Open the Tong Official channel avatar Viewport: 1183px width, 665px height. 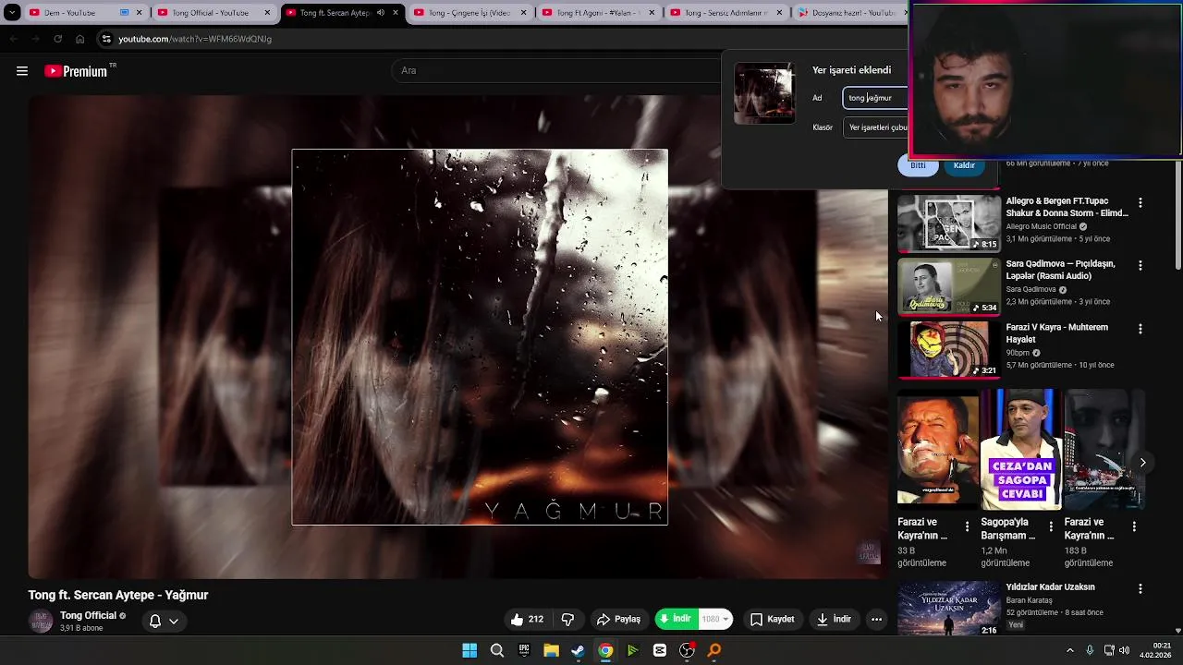coord(41,622)
